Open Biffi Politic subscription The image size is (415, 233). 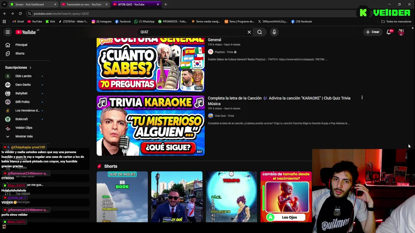coord(23,102)
